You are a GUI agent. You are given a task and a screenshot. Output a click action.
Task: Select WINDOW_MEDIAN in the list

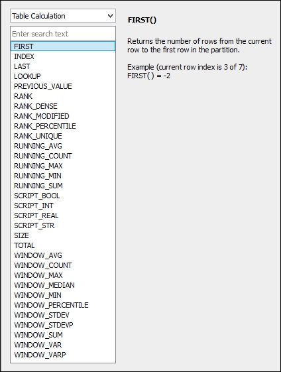point(63,285)
